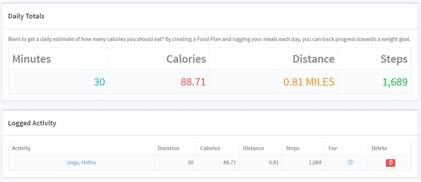Click the Logged Activity panel heading
The width and height of the screenshot is (421, 182).
pos(32,123)
